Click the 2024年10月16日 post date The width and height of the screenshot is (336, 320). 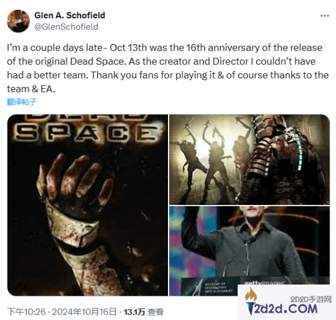84,311
